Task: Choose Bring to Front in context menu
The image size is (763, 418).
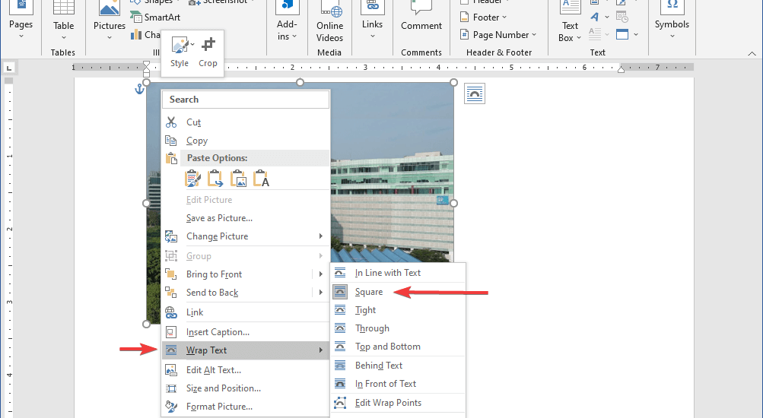Action: pos(214,274)
